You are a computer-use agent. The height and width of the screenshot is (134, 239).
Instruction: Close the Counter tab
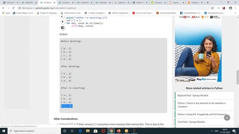point(73,3)
